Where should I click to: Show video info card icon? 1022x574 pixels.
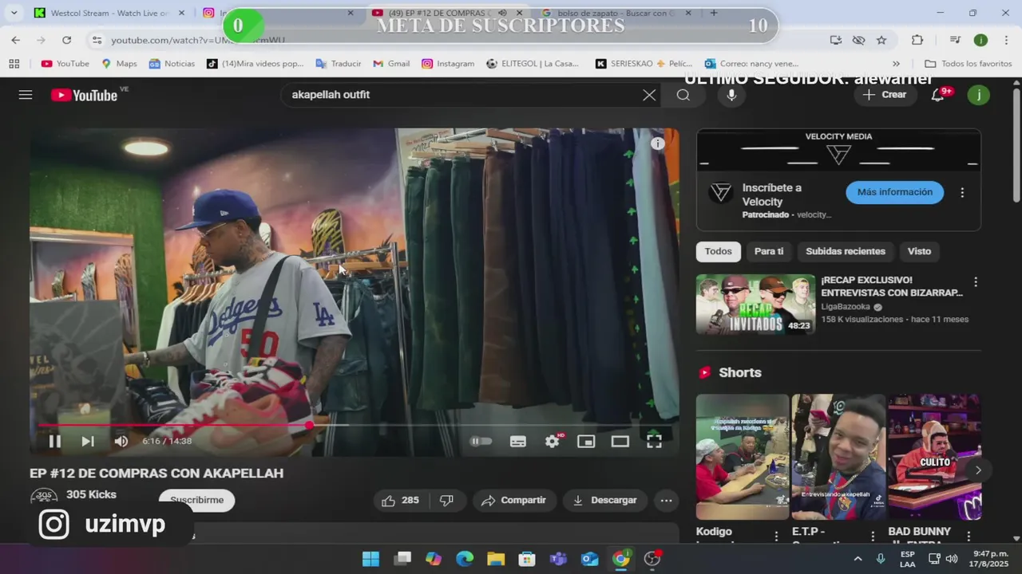tap(657, 143)
